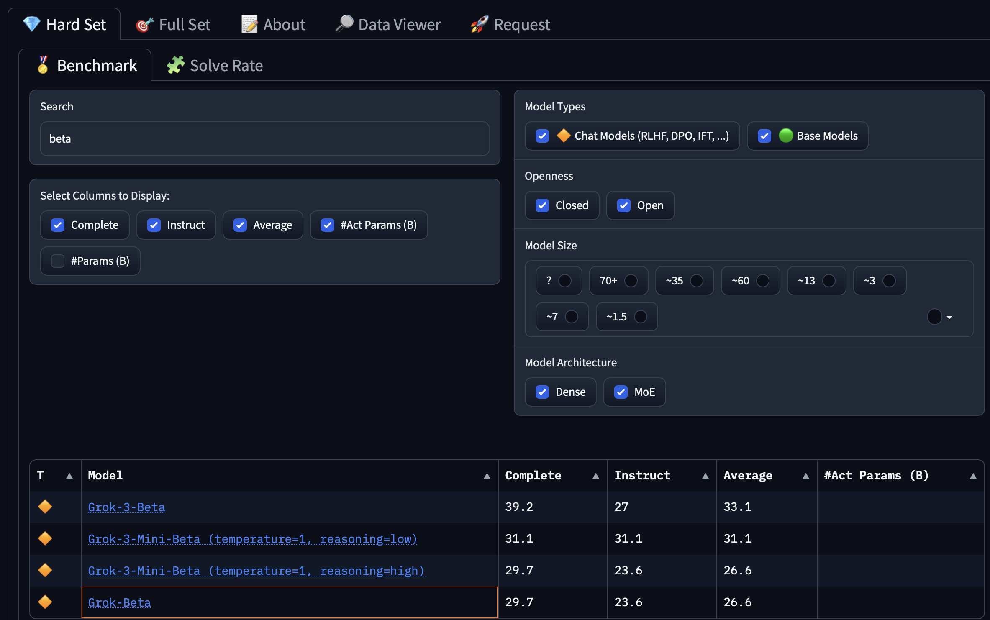Remove the '?' model size chip
990x620 pixels.
[565, 281]
